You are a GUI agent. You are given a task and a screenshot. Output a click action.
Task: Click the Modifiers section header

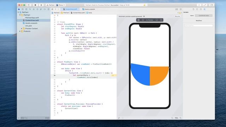tap(199, 21)
